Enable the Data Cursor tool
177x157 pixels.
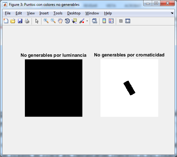tap(74, 21)
